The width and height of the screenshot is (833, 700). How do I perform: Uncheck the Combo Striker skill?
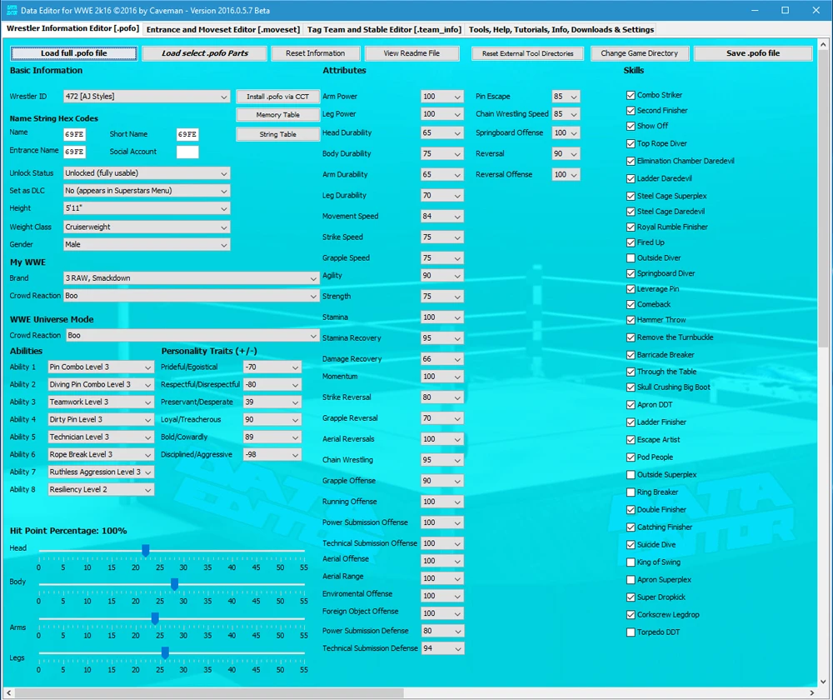click(x=631, y=96)
